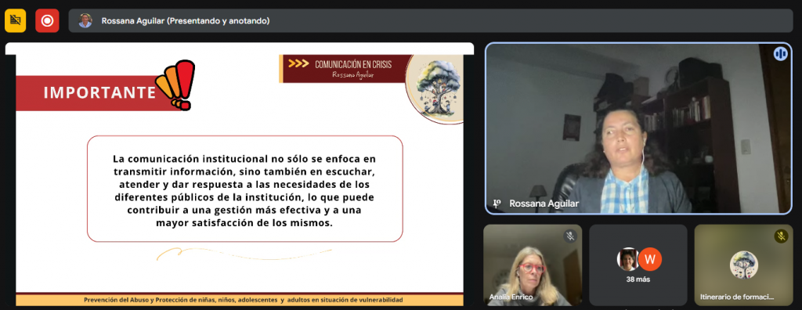802x310 pixels.
Task: Click the orange W participant avatar
Action: [650, 259]
